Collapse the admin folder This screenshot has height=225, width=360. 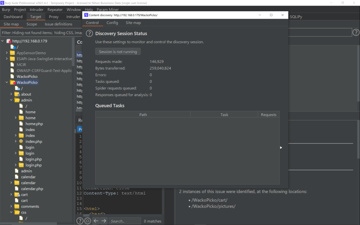[11, 100]
